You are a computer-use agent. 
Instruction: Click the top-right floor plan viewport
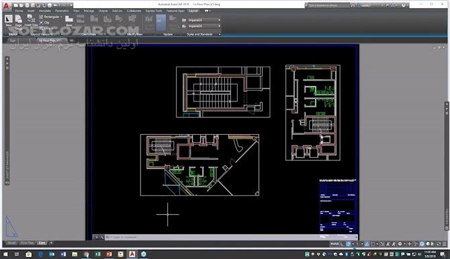313,113
